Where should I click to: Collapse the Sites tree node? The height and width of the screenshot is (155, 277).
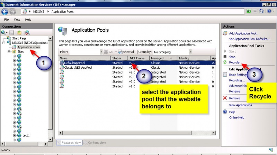click(9, 51)
